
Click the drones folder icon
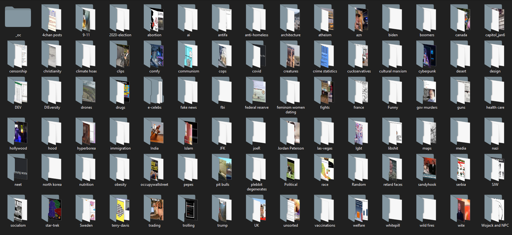click(86, 90)
